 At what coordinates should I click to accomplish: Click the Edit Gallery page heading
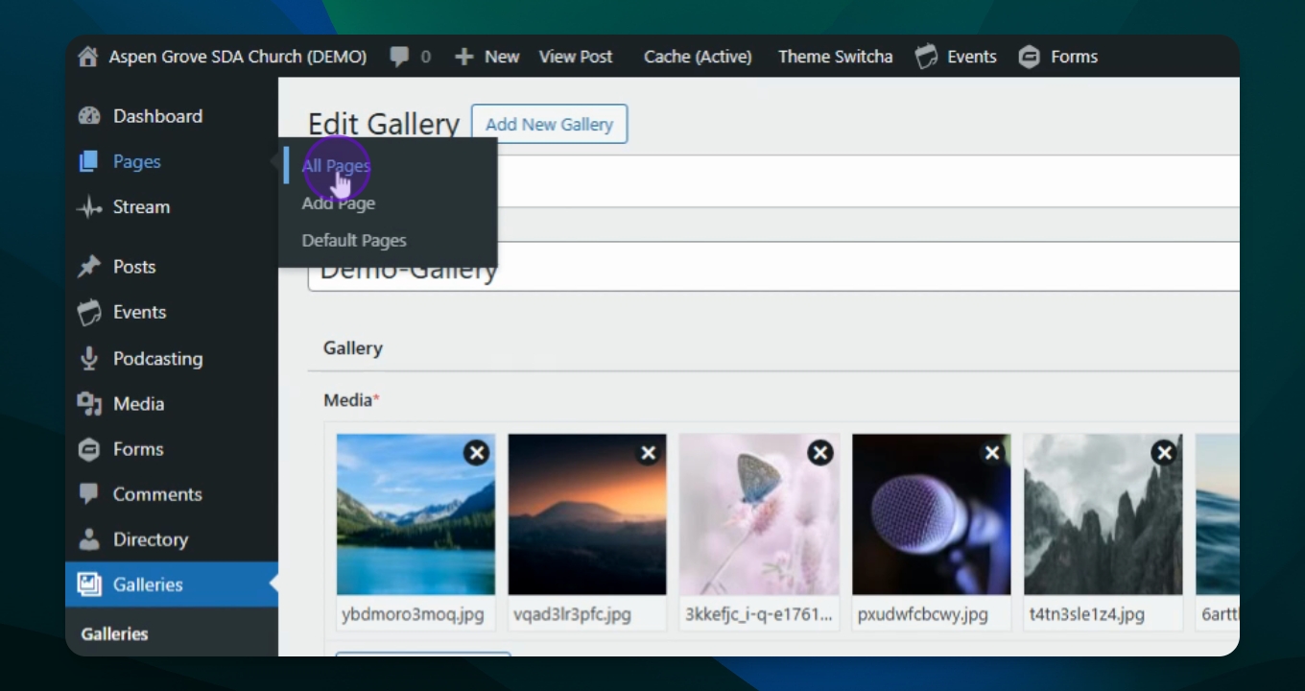[x=384, y=125]
